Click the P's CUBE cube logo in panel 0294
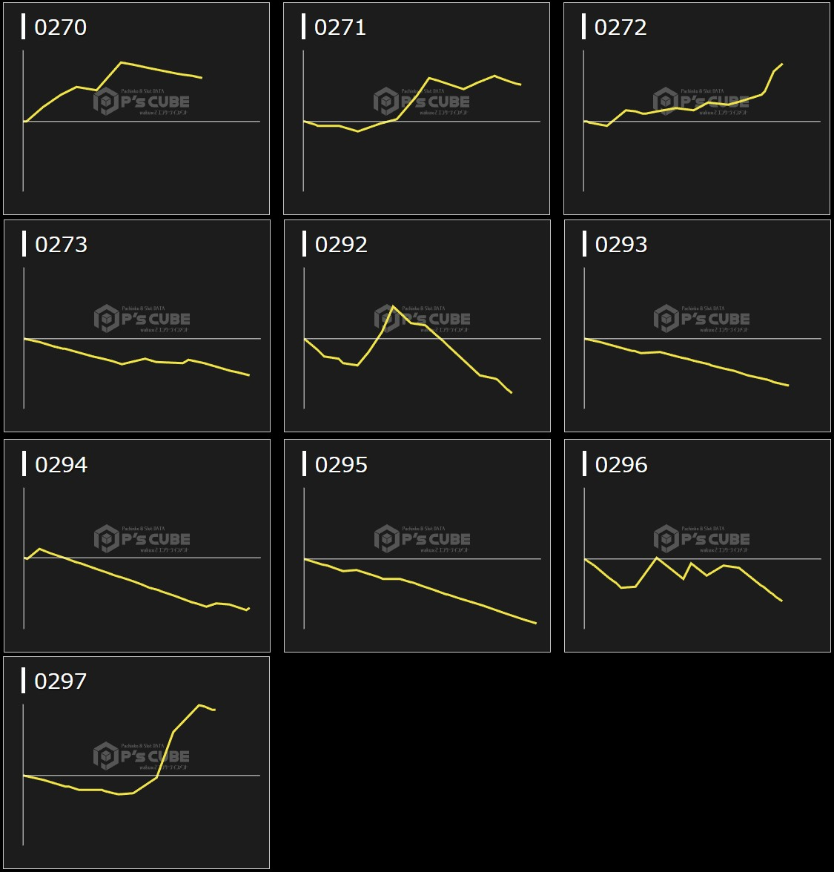 coord(107,539)
